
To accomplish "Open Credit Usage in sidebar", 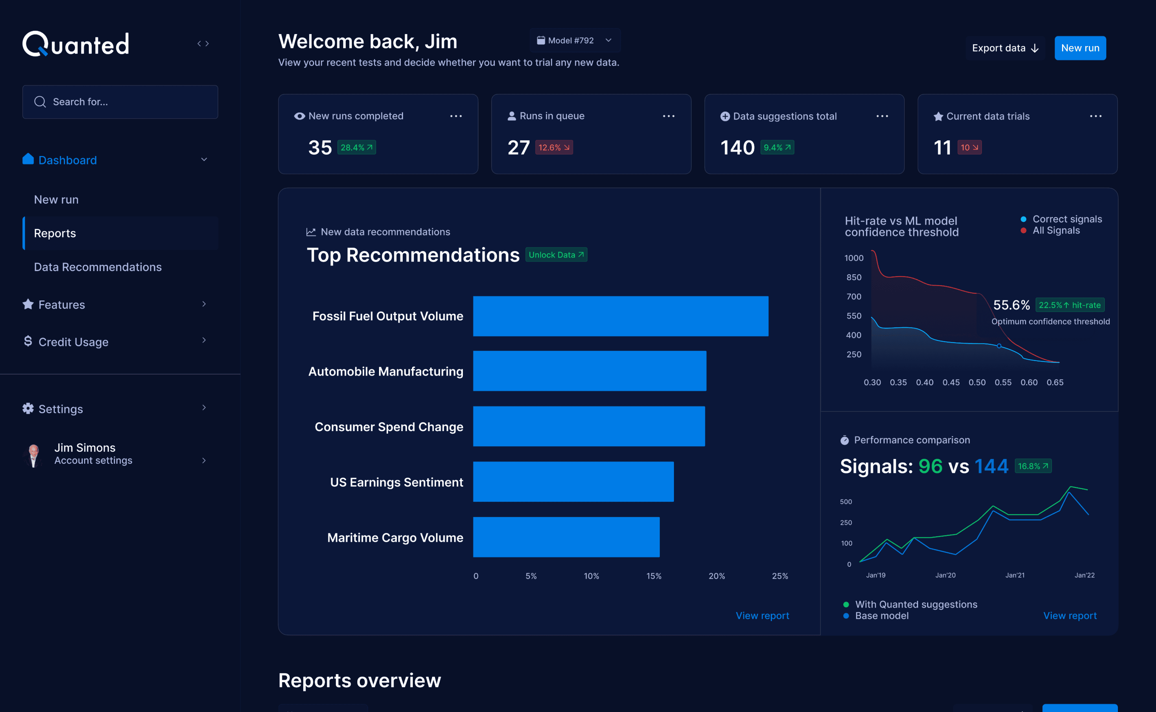I will click(x=73, y=342).
